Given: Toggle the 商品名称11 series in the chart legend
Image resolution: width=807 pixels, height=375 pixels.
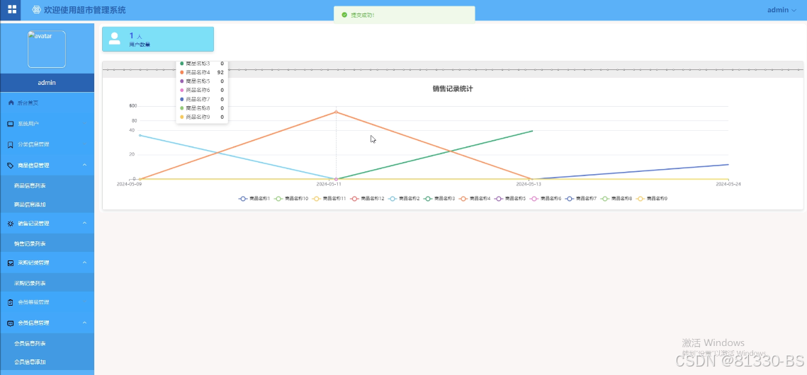Looking at the screenshot, I should (329, 198).
